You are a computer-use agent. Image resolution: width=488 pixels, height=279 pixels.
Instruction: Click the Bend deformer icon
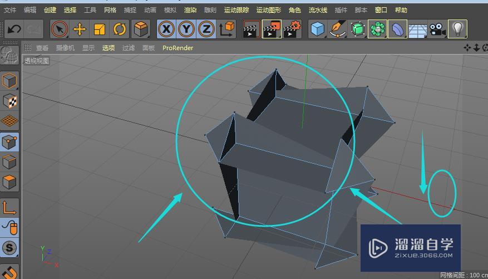click(x=397, y=30)
